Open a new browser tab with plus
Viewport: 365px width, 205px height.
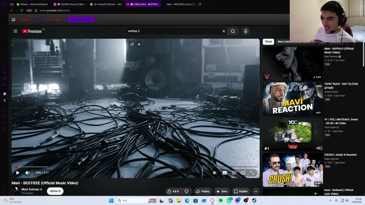coord(200,4)
